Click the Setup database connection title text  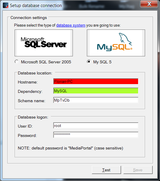coord(36,6)
